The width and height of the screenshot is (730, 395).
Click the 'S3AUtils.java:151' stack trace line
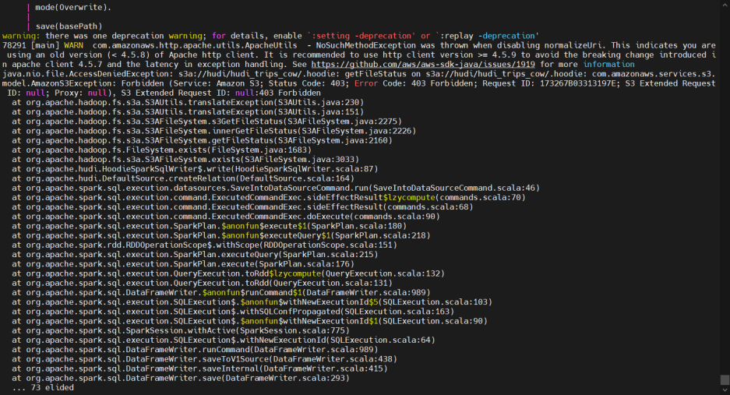[x=188, y=111]
